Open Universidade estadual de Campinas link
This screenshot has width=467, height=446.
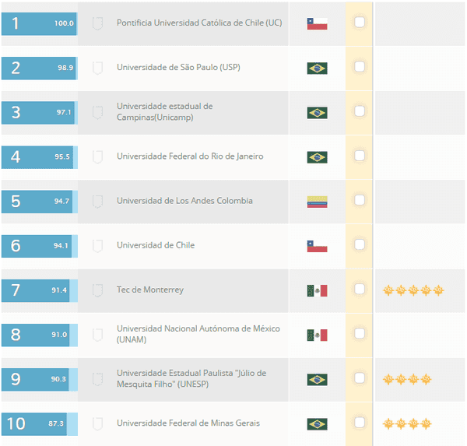pos(165,112)
